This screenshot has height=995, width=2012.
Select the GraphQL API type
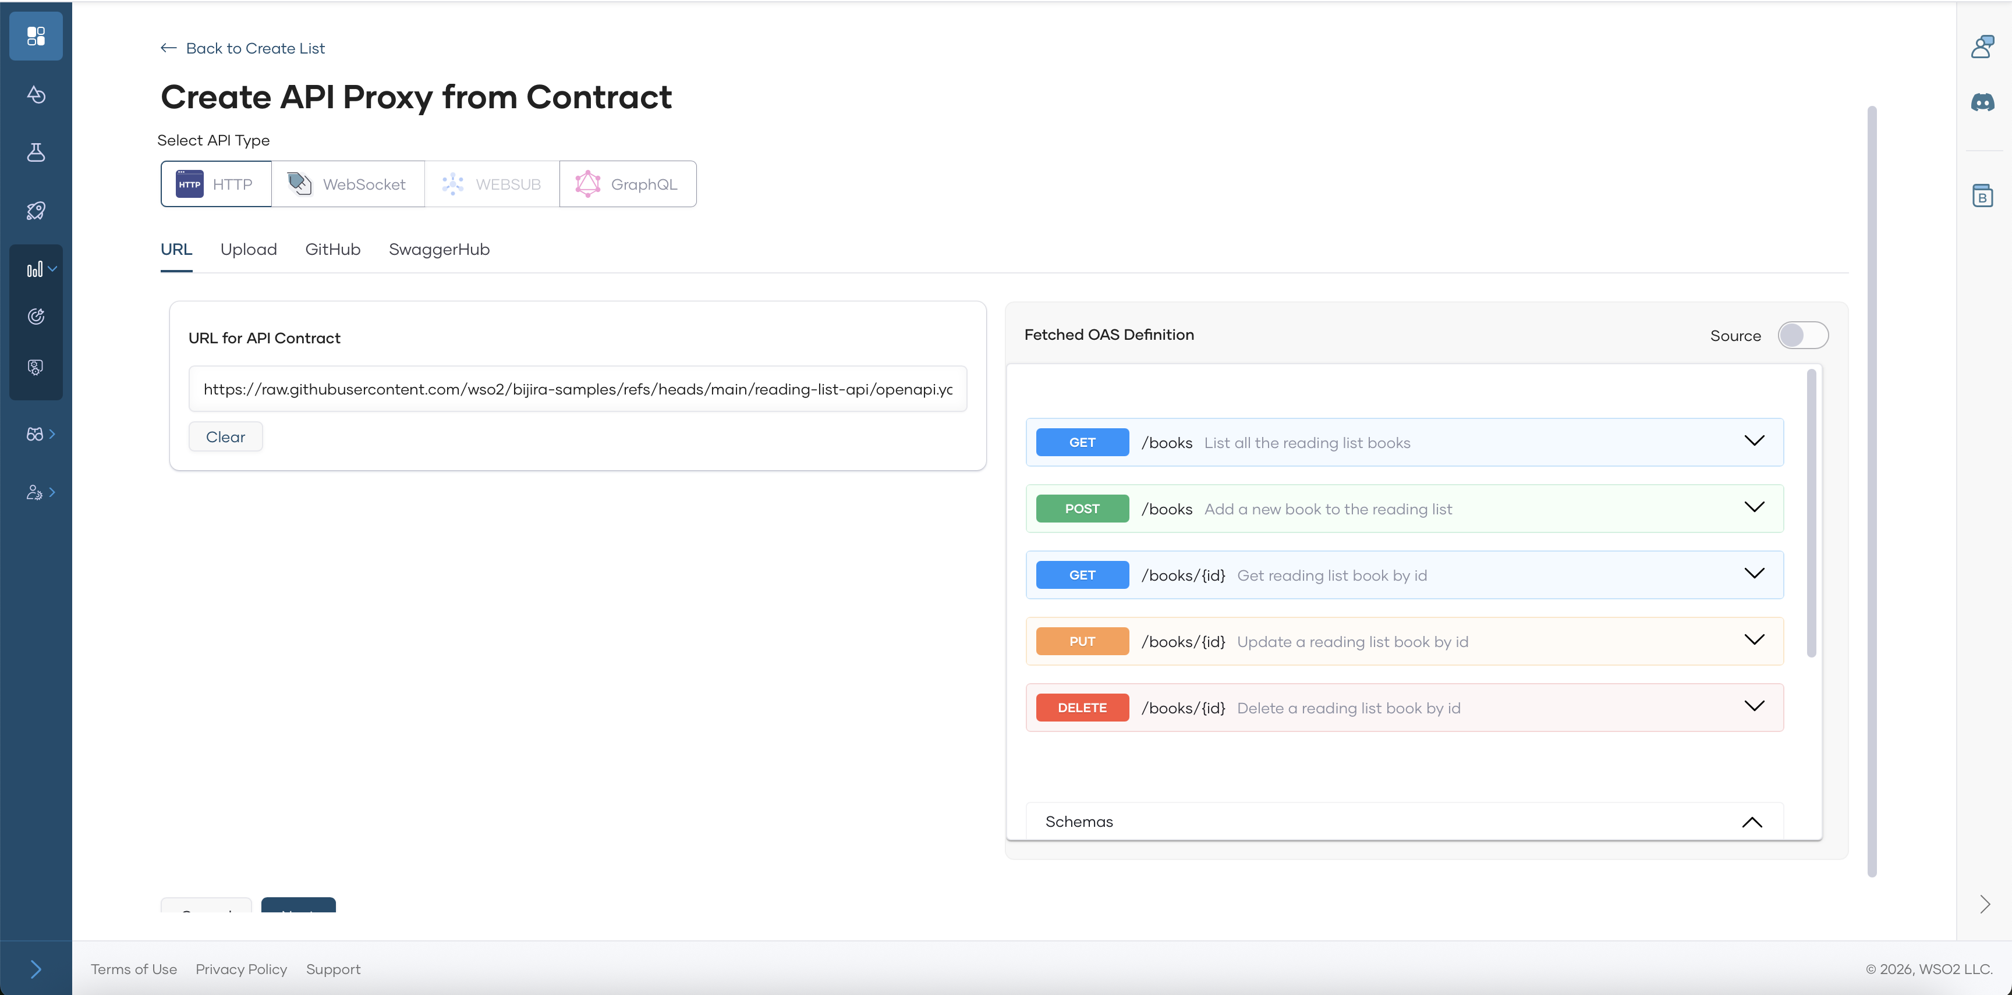click(x=627, y=184)
